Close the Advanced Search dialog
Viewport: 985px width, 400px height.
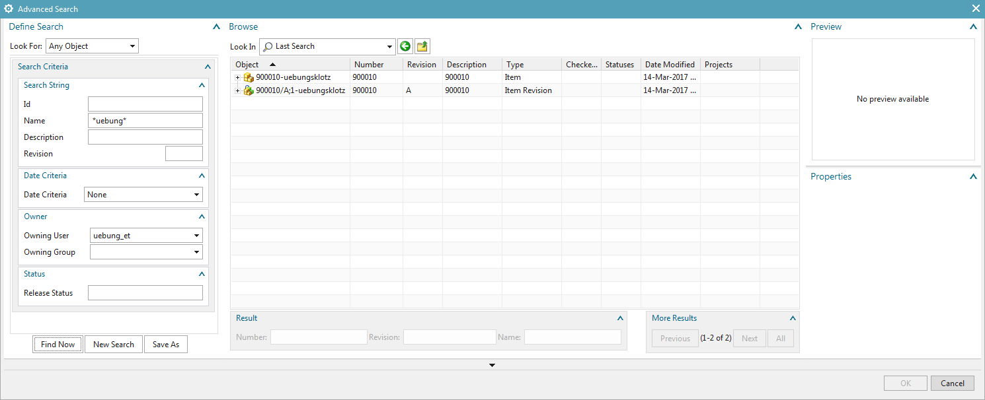[x=976, y=9]
